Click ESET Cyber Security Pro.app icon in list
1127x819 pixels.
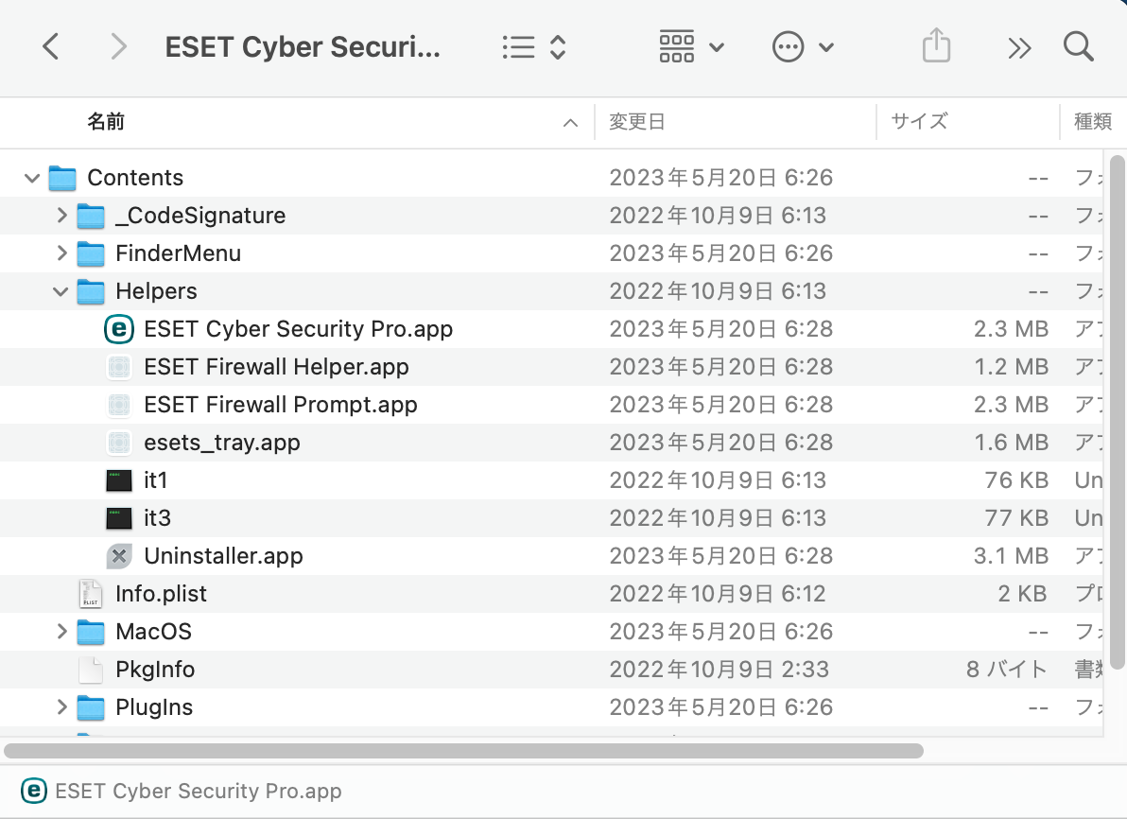point(119,329)
